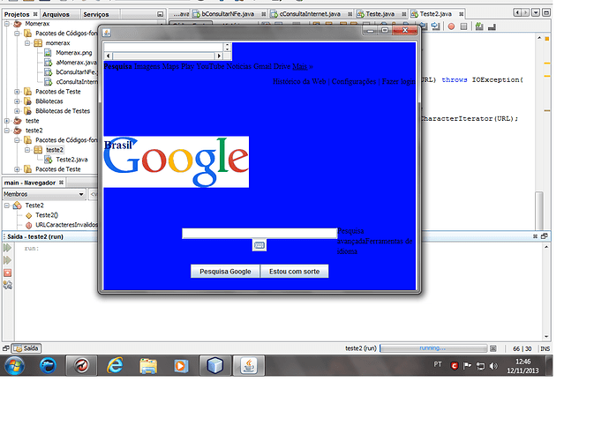Image resolution: width=609 pixels, height=441 pixels.
Task: Open the Windows Start menu
Action: click(x=14, y=366)
